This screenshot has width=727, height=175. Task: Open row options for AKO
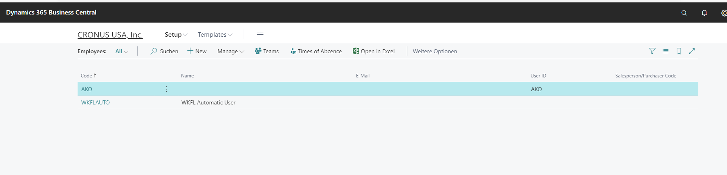(166, 89)
